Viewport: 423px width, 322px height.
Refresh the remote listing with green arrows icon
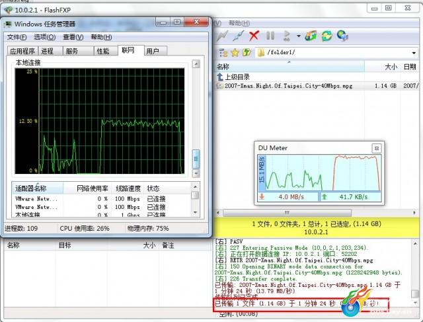(x=327, y=36)
